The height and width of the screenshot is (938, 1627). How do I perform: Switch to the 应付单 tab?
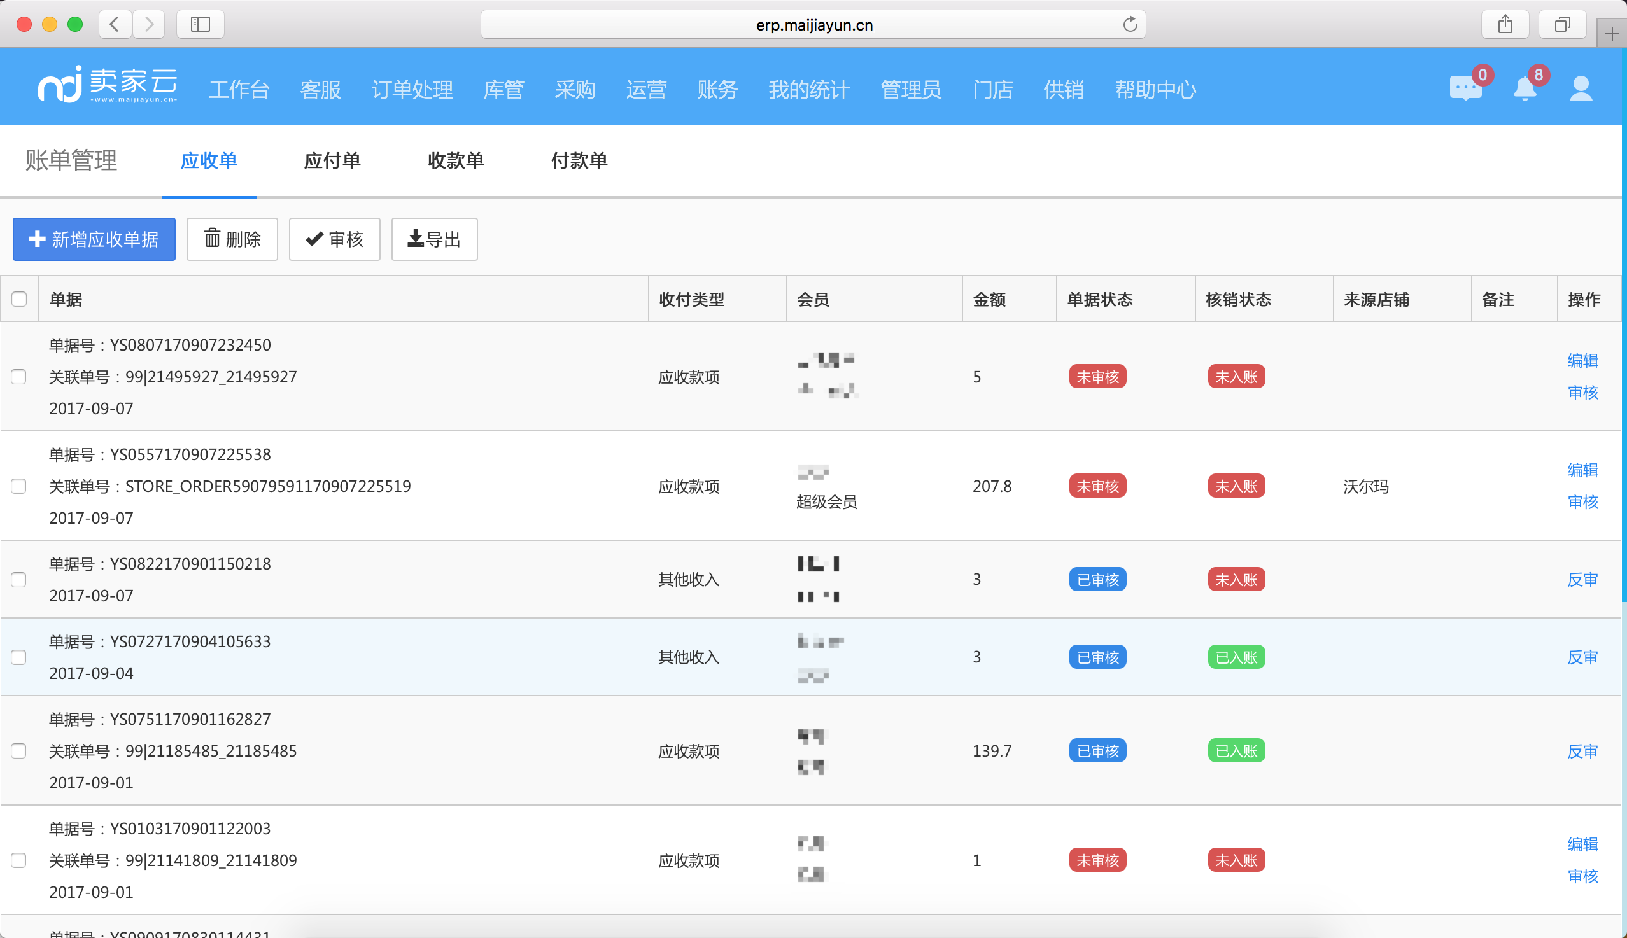(332, 161)
